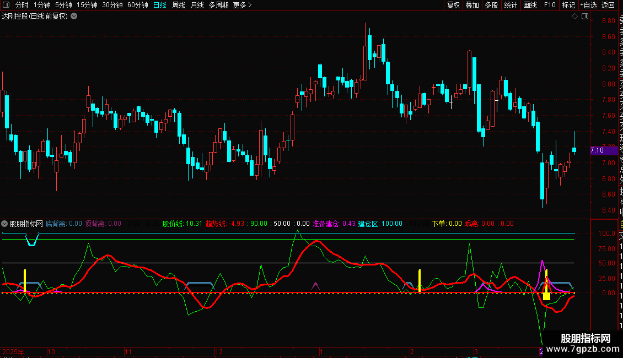Click the 趋势线: -4.93 indicator value
This screenshot has height=358, width=623.
225,224
